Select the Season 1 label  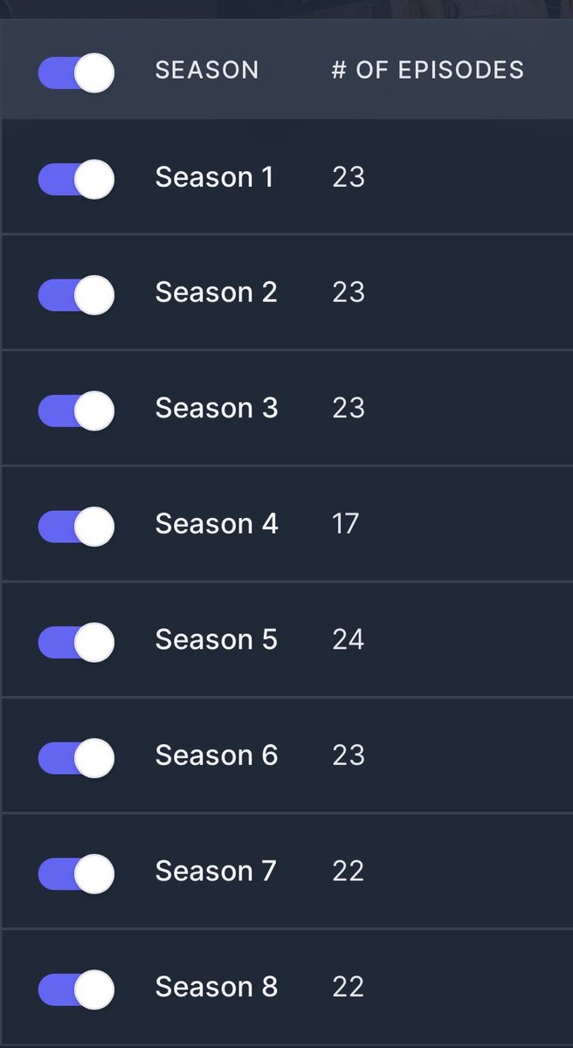tap(215, 177)
